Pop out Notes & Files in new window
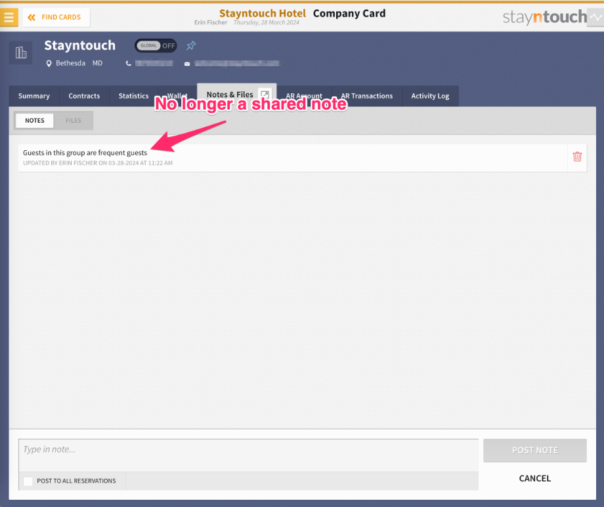The width and height of the screenshot is (604, 507). pyautogui.click(x=265, y=94)
